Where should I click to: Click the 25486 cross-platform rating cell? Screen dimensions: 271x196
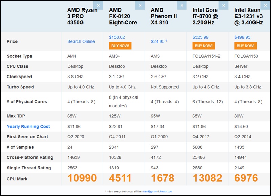(x=199, y=157)
